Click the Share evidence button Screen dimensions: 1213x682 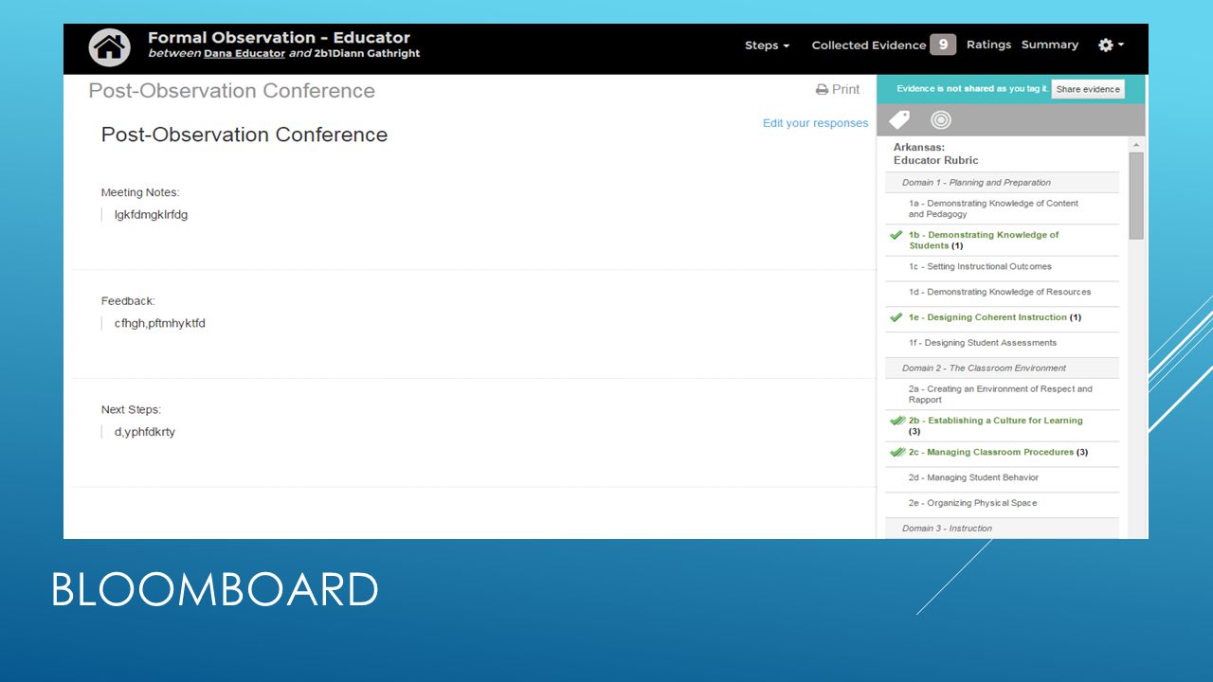(x=1088, y=89)
